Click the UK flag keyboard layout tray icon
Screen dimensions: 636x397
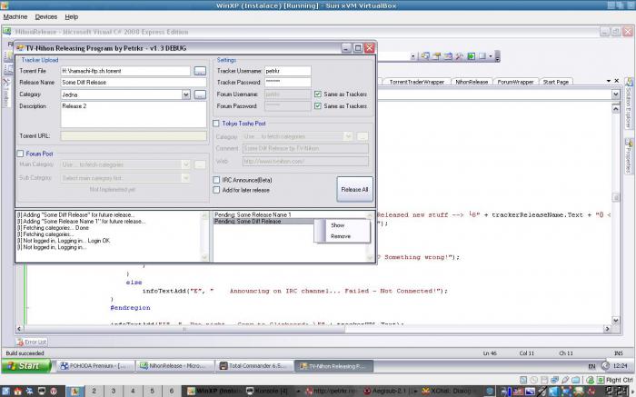tap(519, 392)
